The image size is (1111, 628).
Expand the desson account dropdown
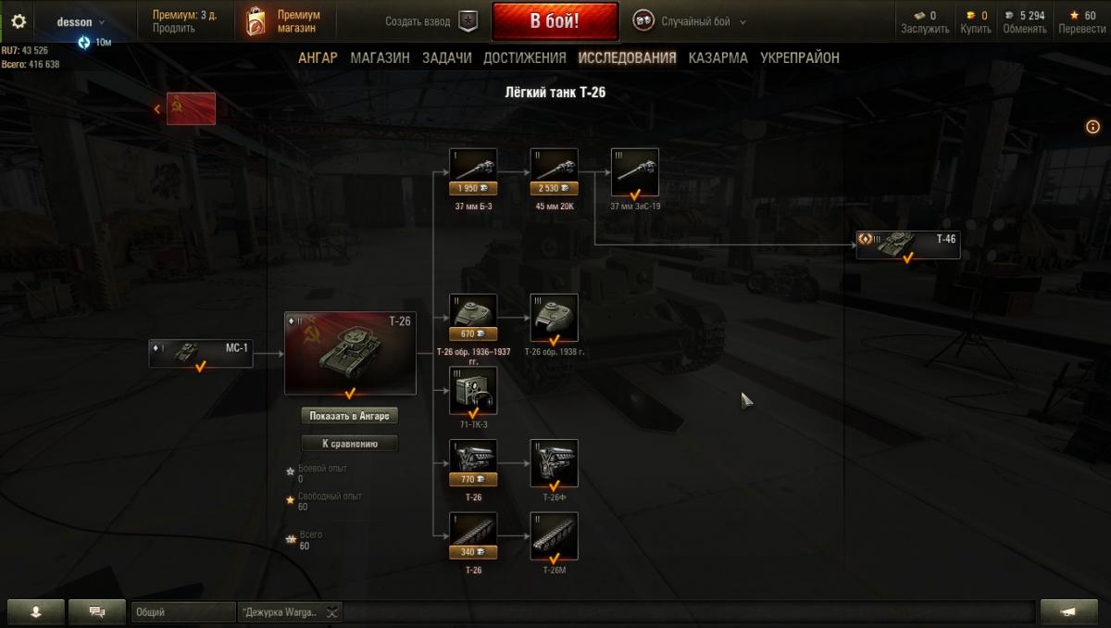[x=81, y=21]
